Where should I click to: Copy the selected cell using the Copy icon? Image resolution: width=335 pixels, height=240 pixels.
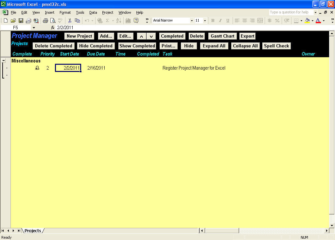point(77,20)
